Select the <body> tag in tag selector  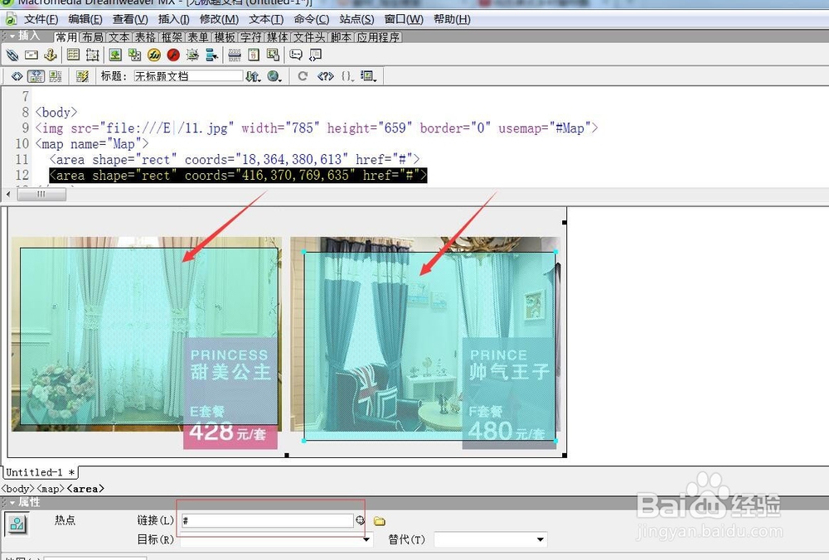[18, 489]
